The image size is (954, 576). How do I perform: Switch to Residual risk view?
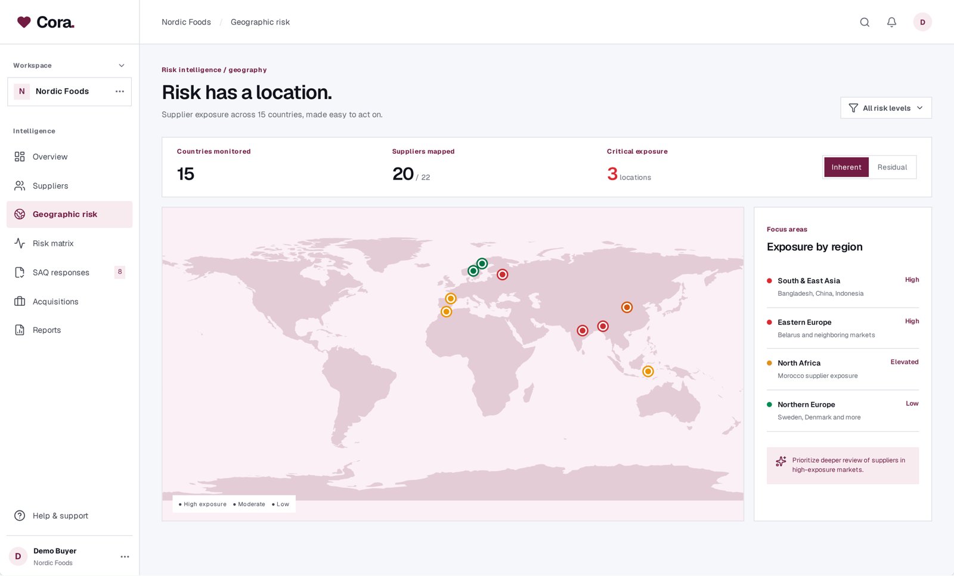pyautogui.click(x=892, y=168)
